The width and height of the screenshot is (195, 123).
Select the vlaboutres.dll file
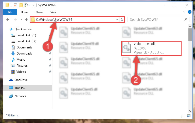click(x=151, y=48)
